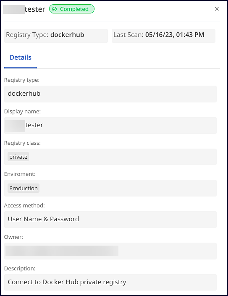Select the Access method field
The image size is (228, 296).
[x=110, y=219]
